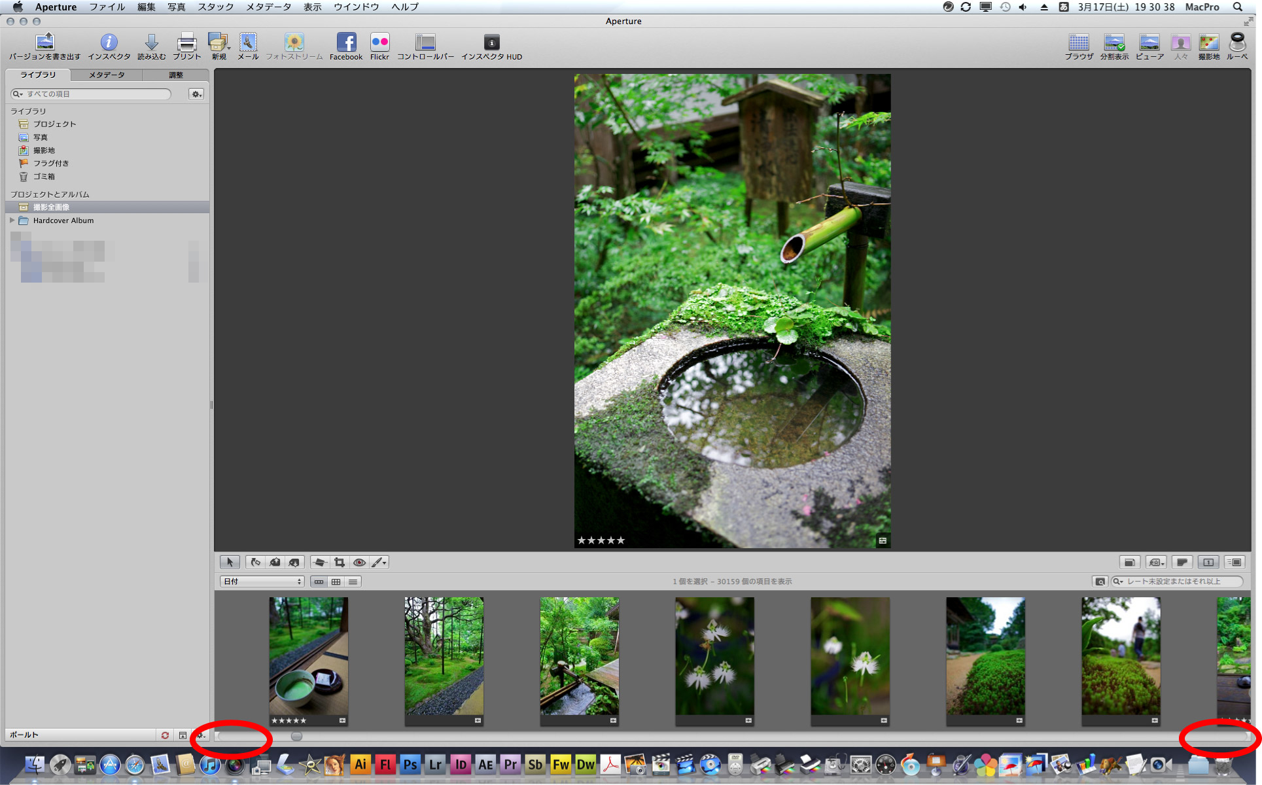The image size is (1262, 785).
Task: Select the Red Eye correction tool
Action: [359, 562]
